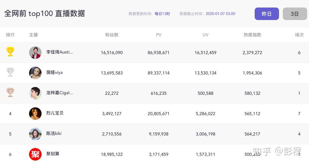Click the red 聚划算 logo icon
The width and height of the screenshot is (309, 164).
click(x=35, y=154)
